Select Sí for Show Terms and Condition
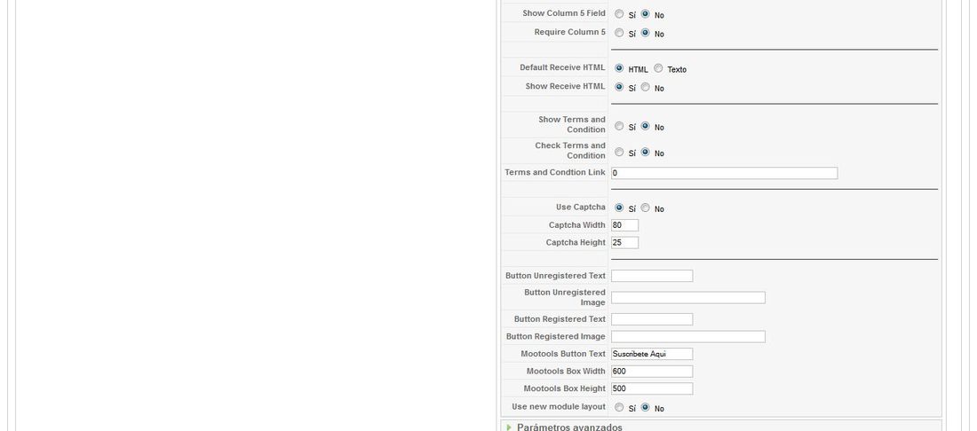Image resolution: width=977 pixels, height=431 pixels. pyautogui.click(x=619, y=126)
